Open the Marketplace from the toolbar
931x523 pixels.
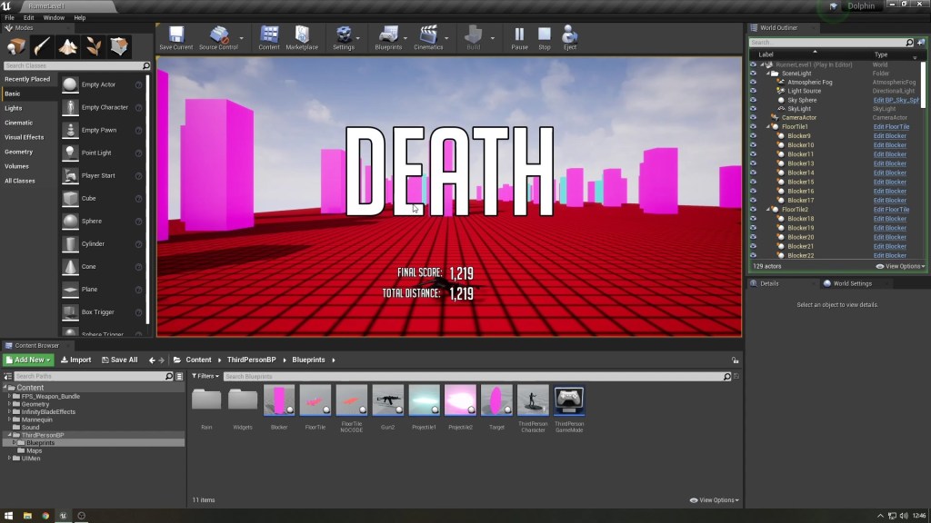pos(302,38)
